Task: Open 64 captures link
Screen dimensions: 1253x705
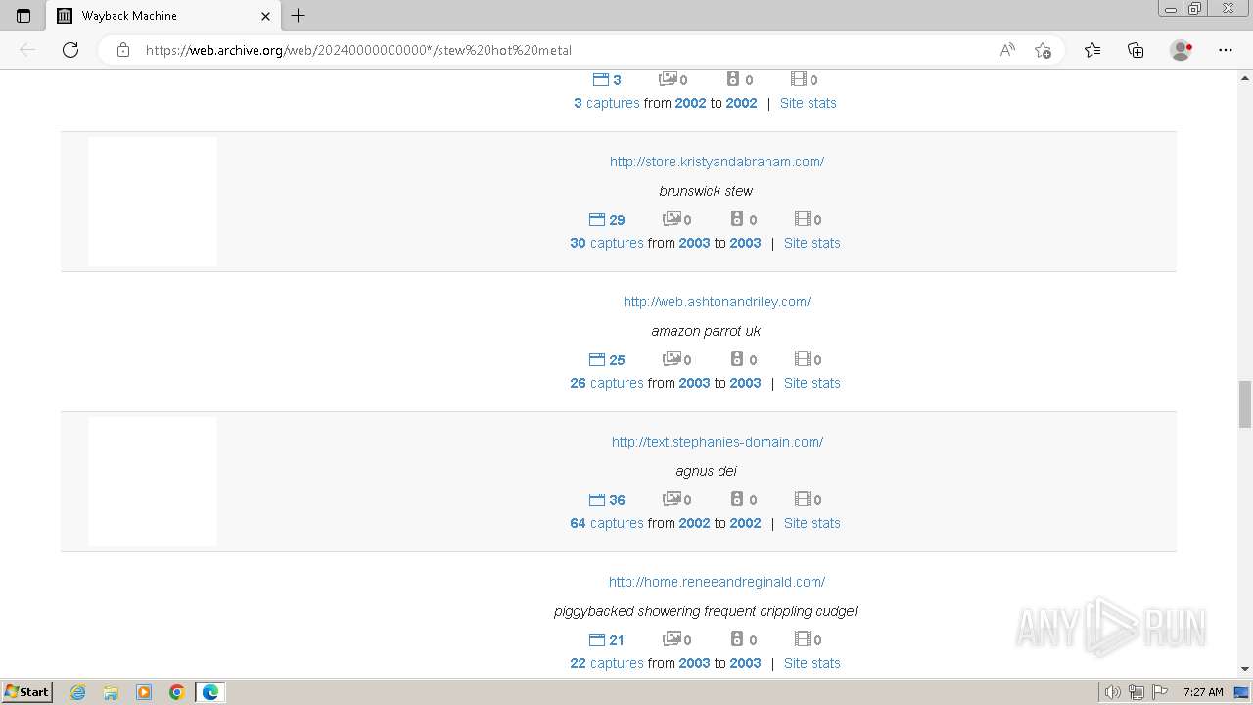Action: (x=607, y=523)
